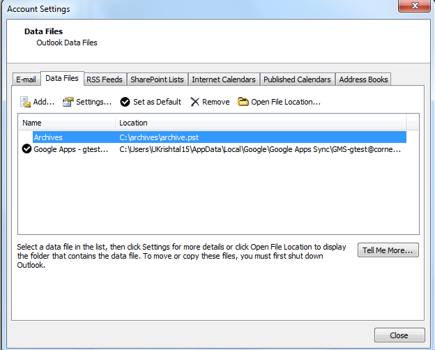The height and width of the screenshot is (350, 435).
Task: Click the Name column header
Action: tap(67, 123)
